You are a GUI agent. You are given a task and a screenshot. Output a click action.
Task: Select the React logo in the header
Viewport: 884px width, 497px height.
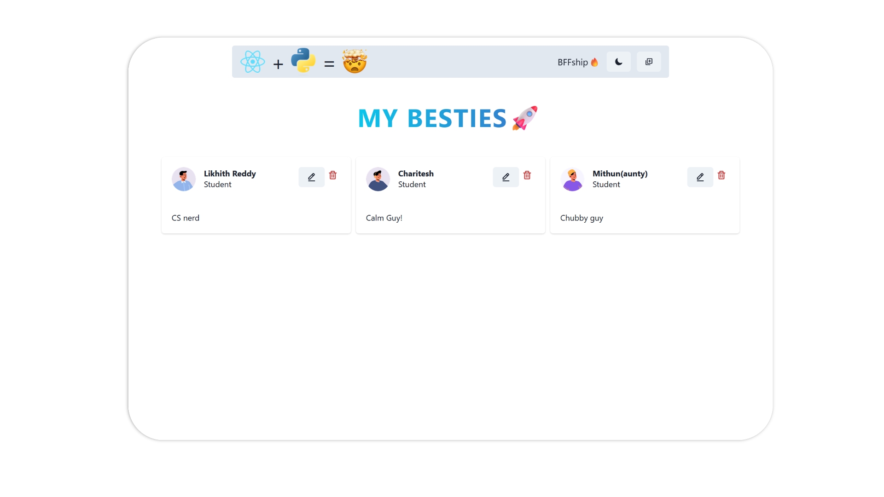point(253,61)
